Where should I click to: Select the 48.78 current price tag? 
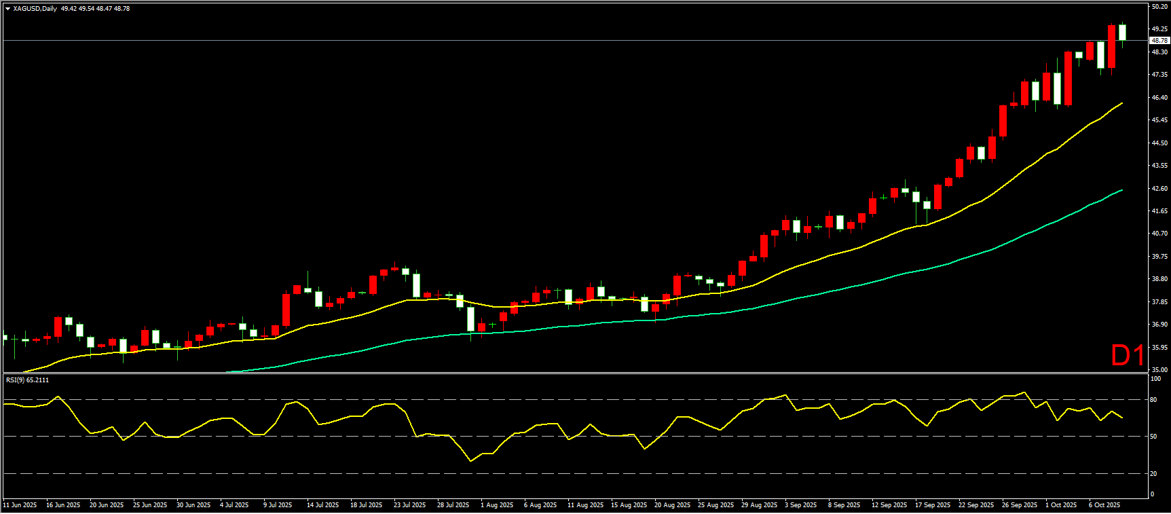[x=1159, y=41]
